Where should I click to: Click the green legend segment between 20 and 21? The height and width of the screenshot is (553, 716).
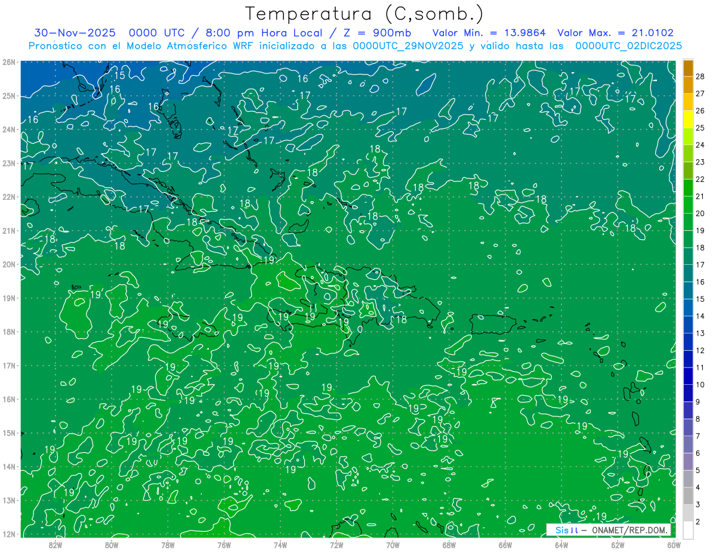click(688, 205)
